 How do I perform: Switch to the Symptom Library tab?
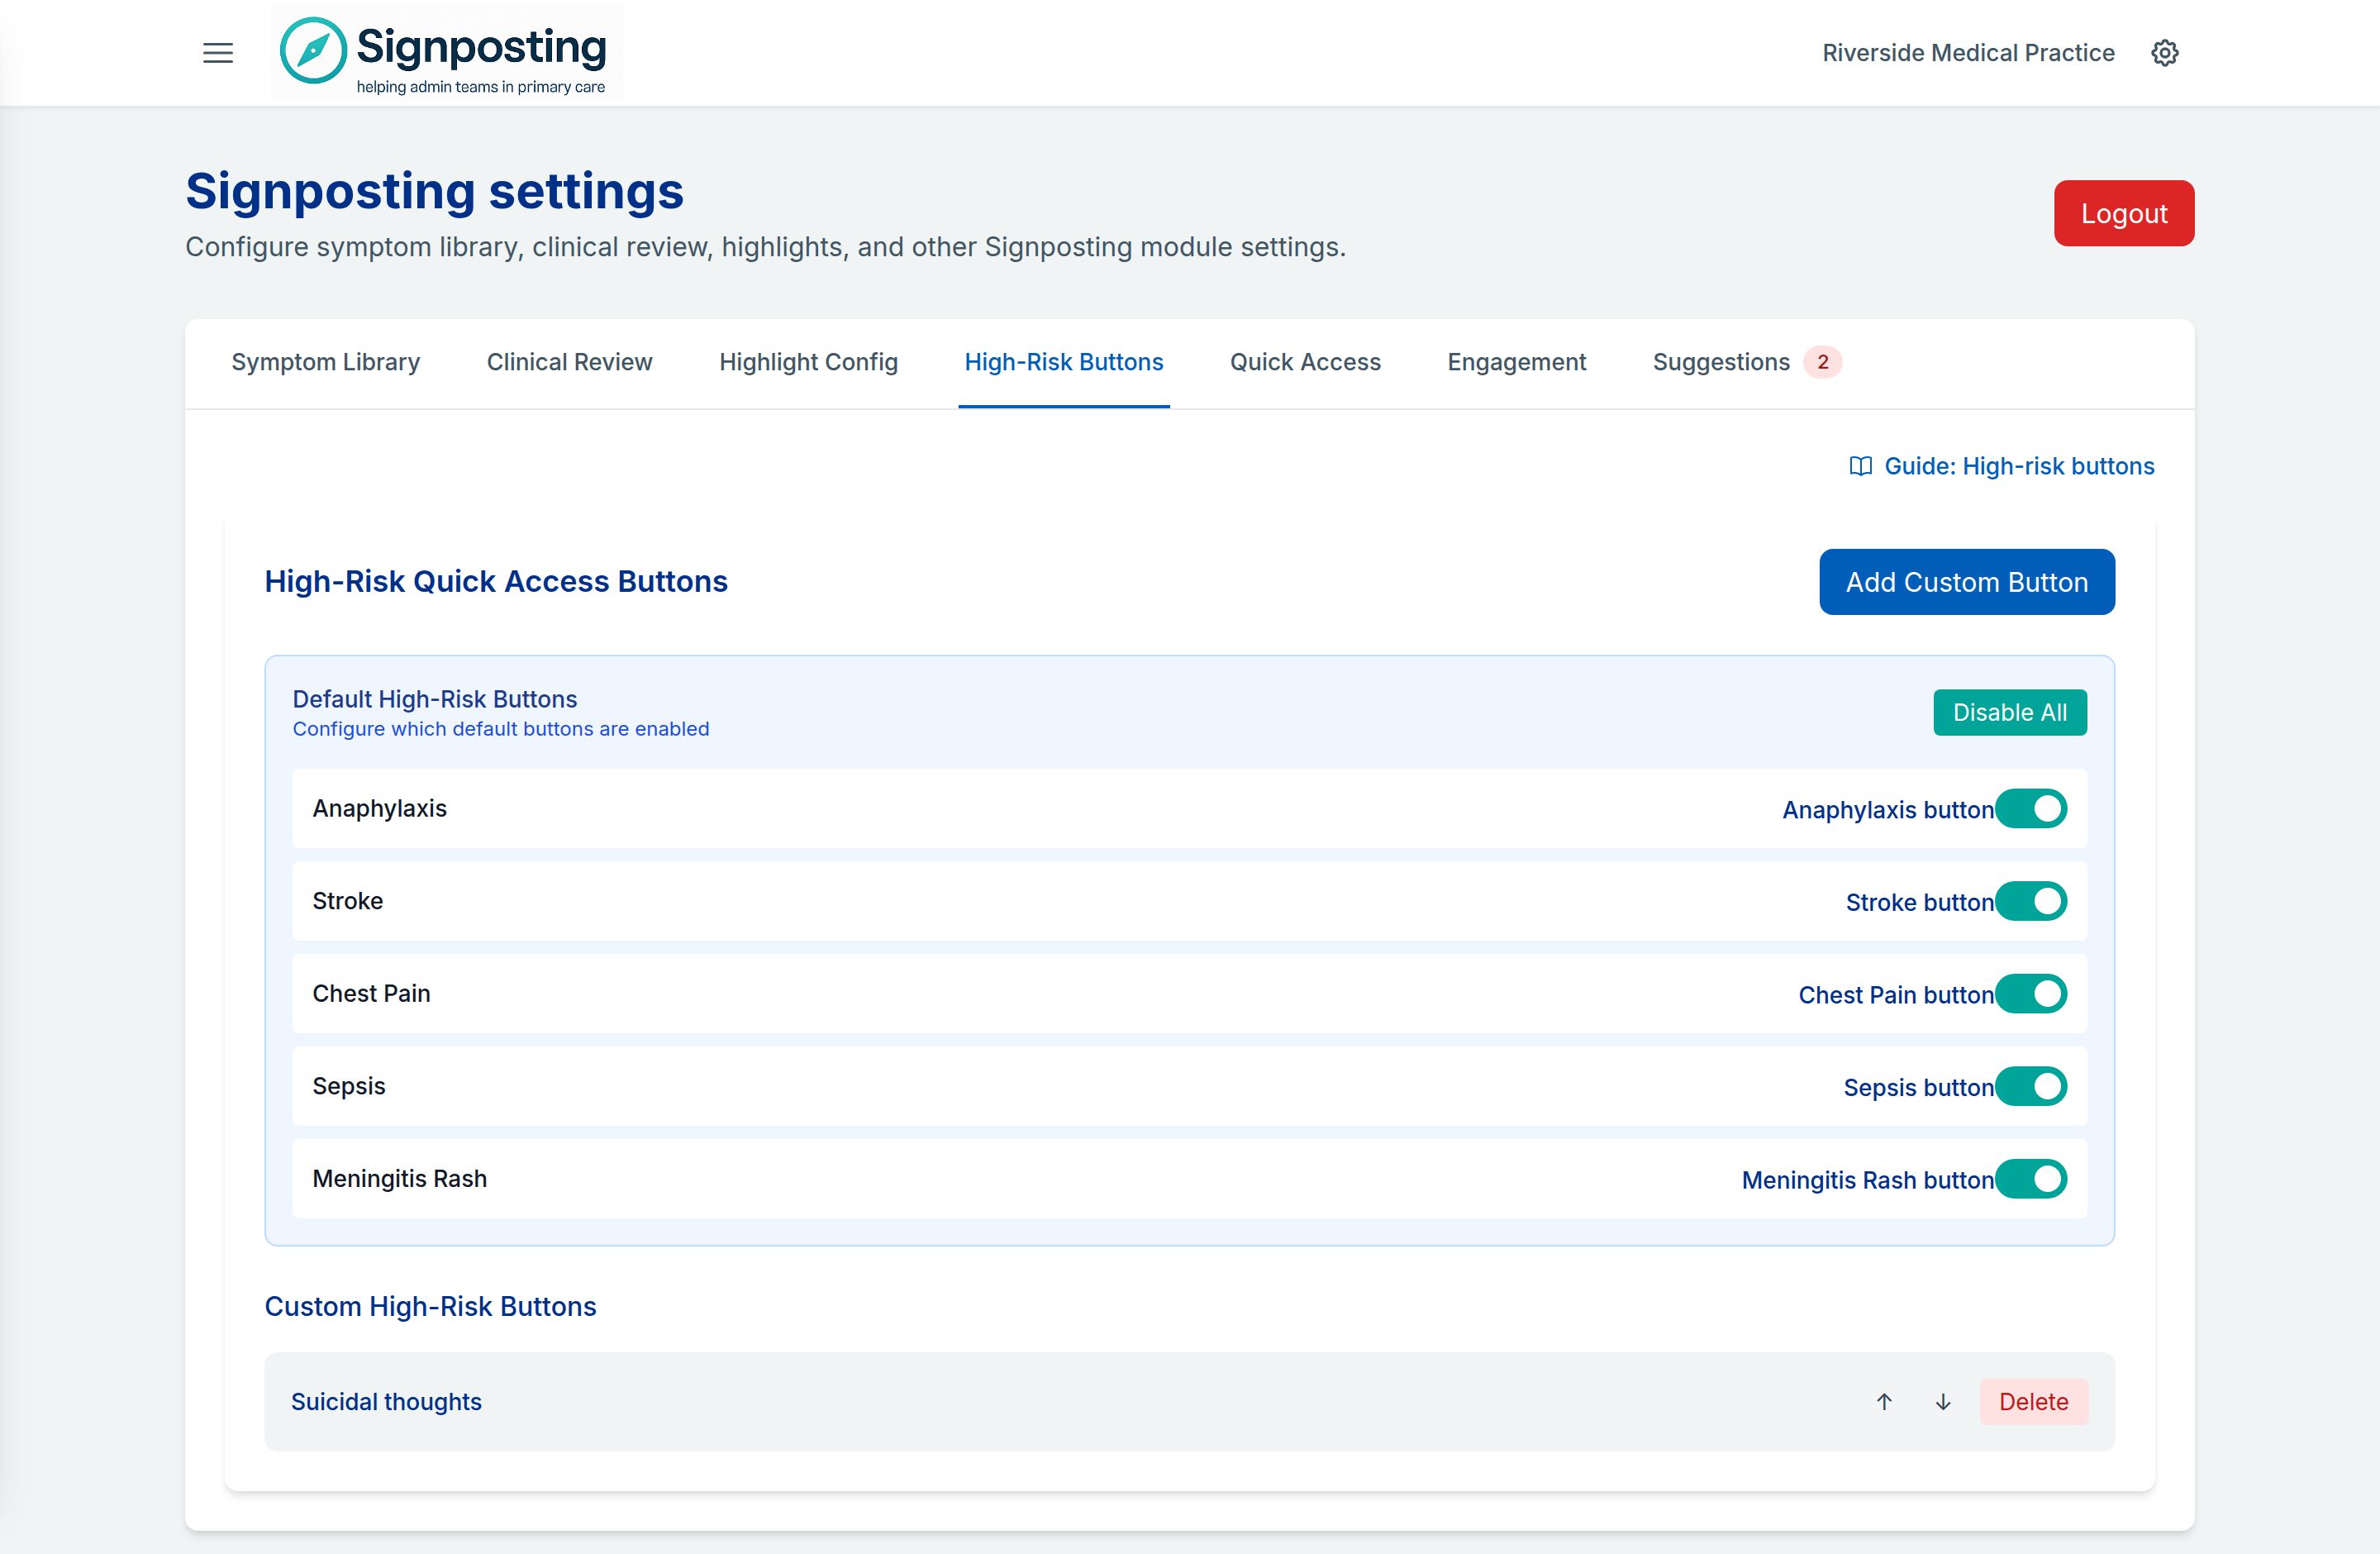[x=326, y=362]
